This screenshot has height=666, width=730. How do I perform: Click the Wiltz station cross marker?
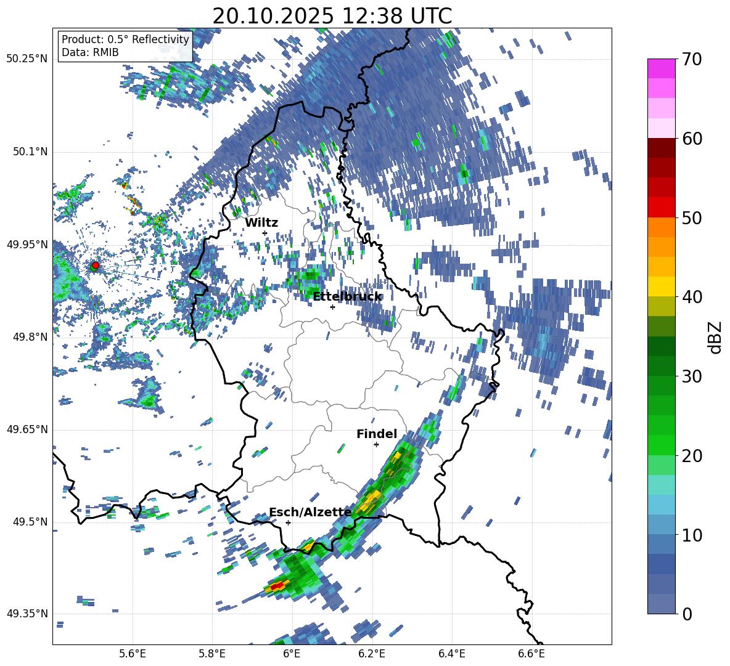pyautogui.click(x=265, y=233)
